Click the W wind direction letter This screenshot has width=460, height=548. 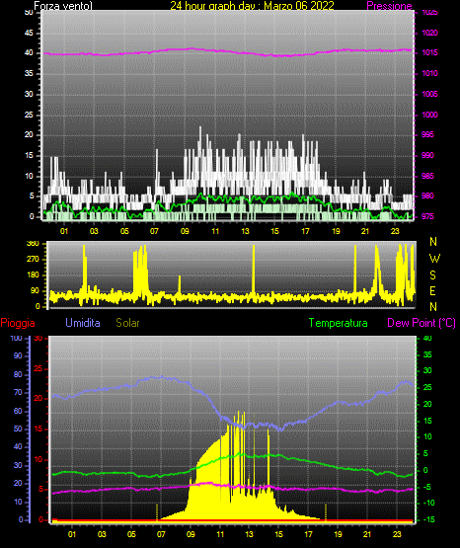pos(434,259)
